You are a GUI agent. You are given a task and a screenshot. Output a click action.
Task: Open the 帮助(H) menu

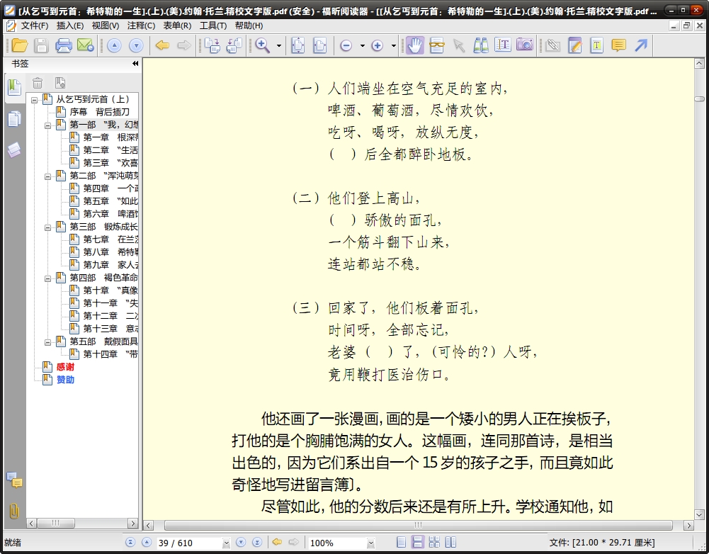coord(249,26)
